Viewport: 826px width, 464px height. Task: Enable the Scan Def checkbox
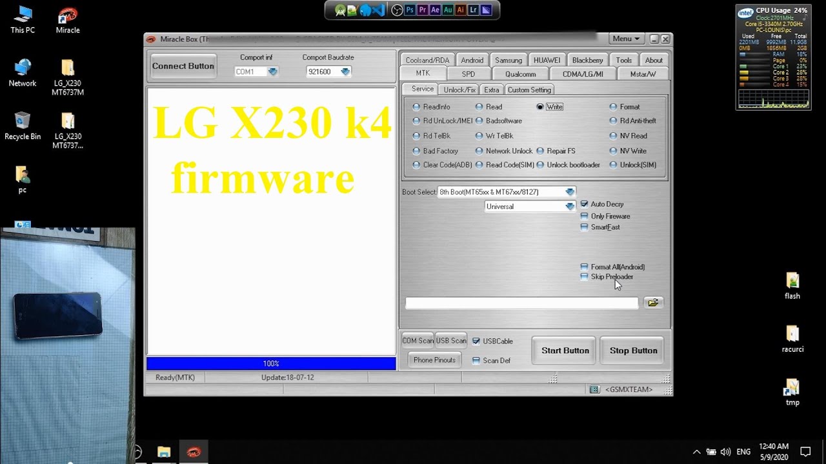(476, 361)
